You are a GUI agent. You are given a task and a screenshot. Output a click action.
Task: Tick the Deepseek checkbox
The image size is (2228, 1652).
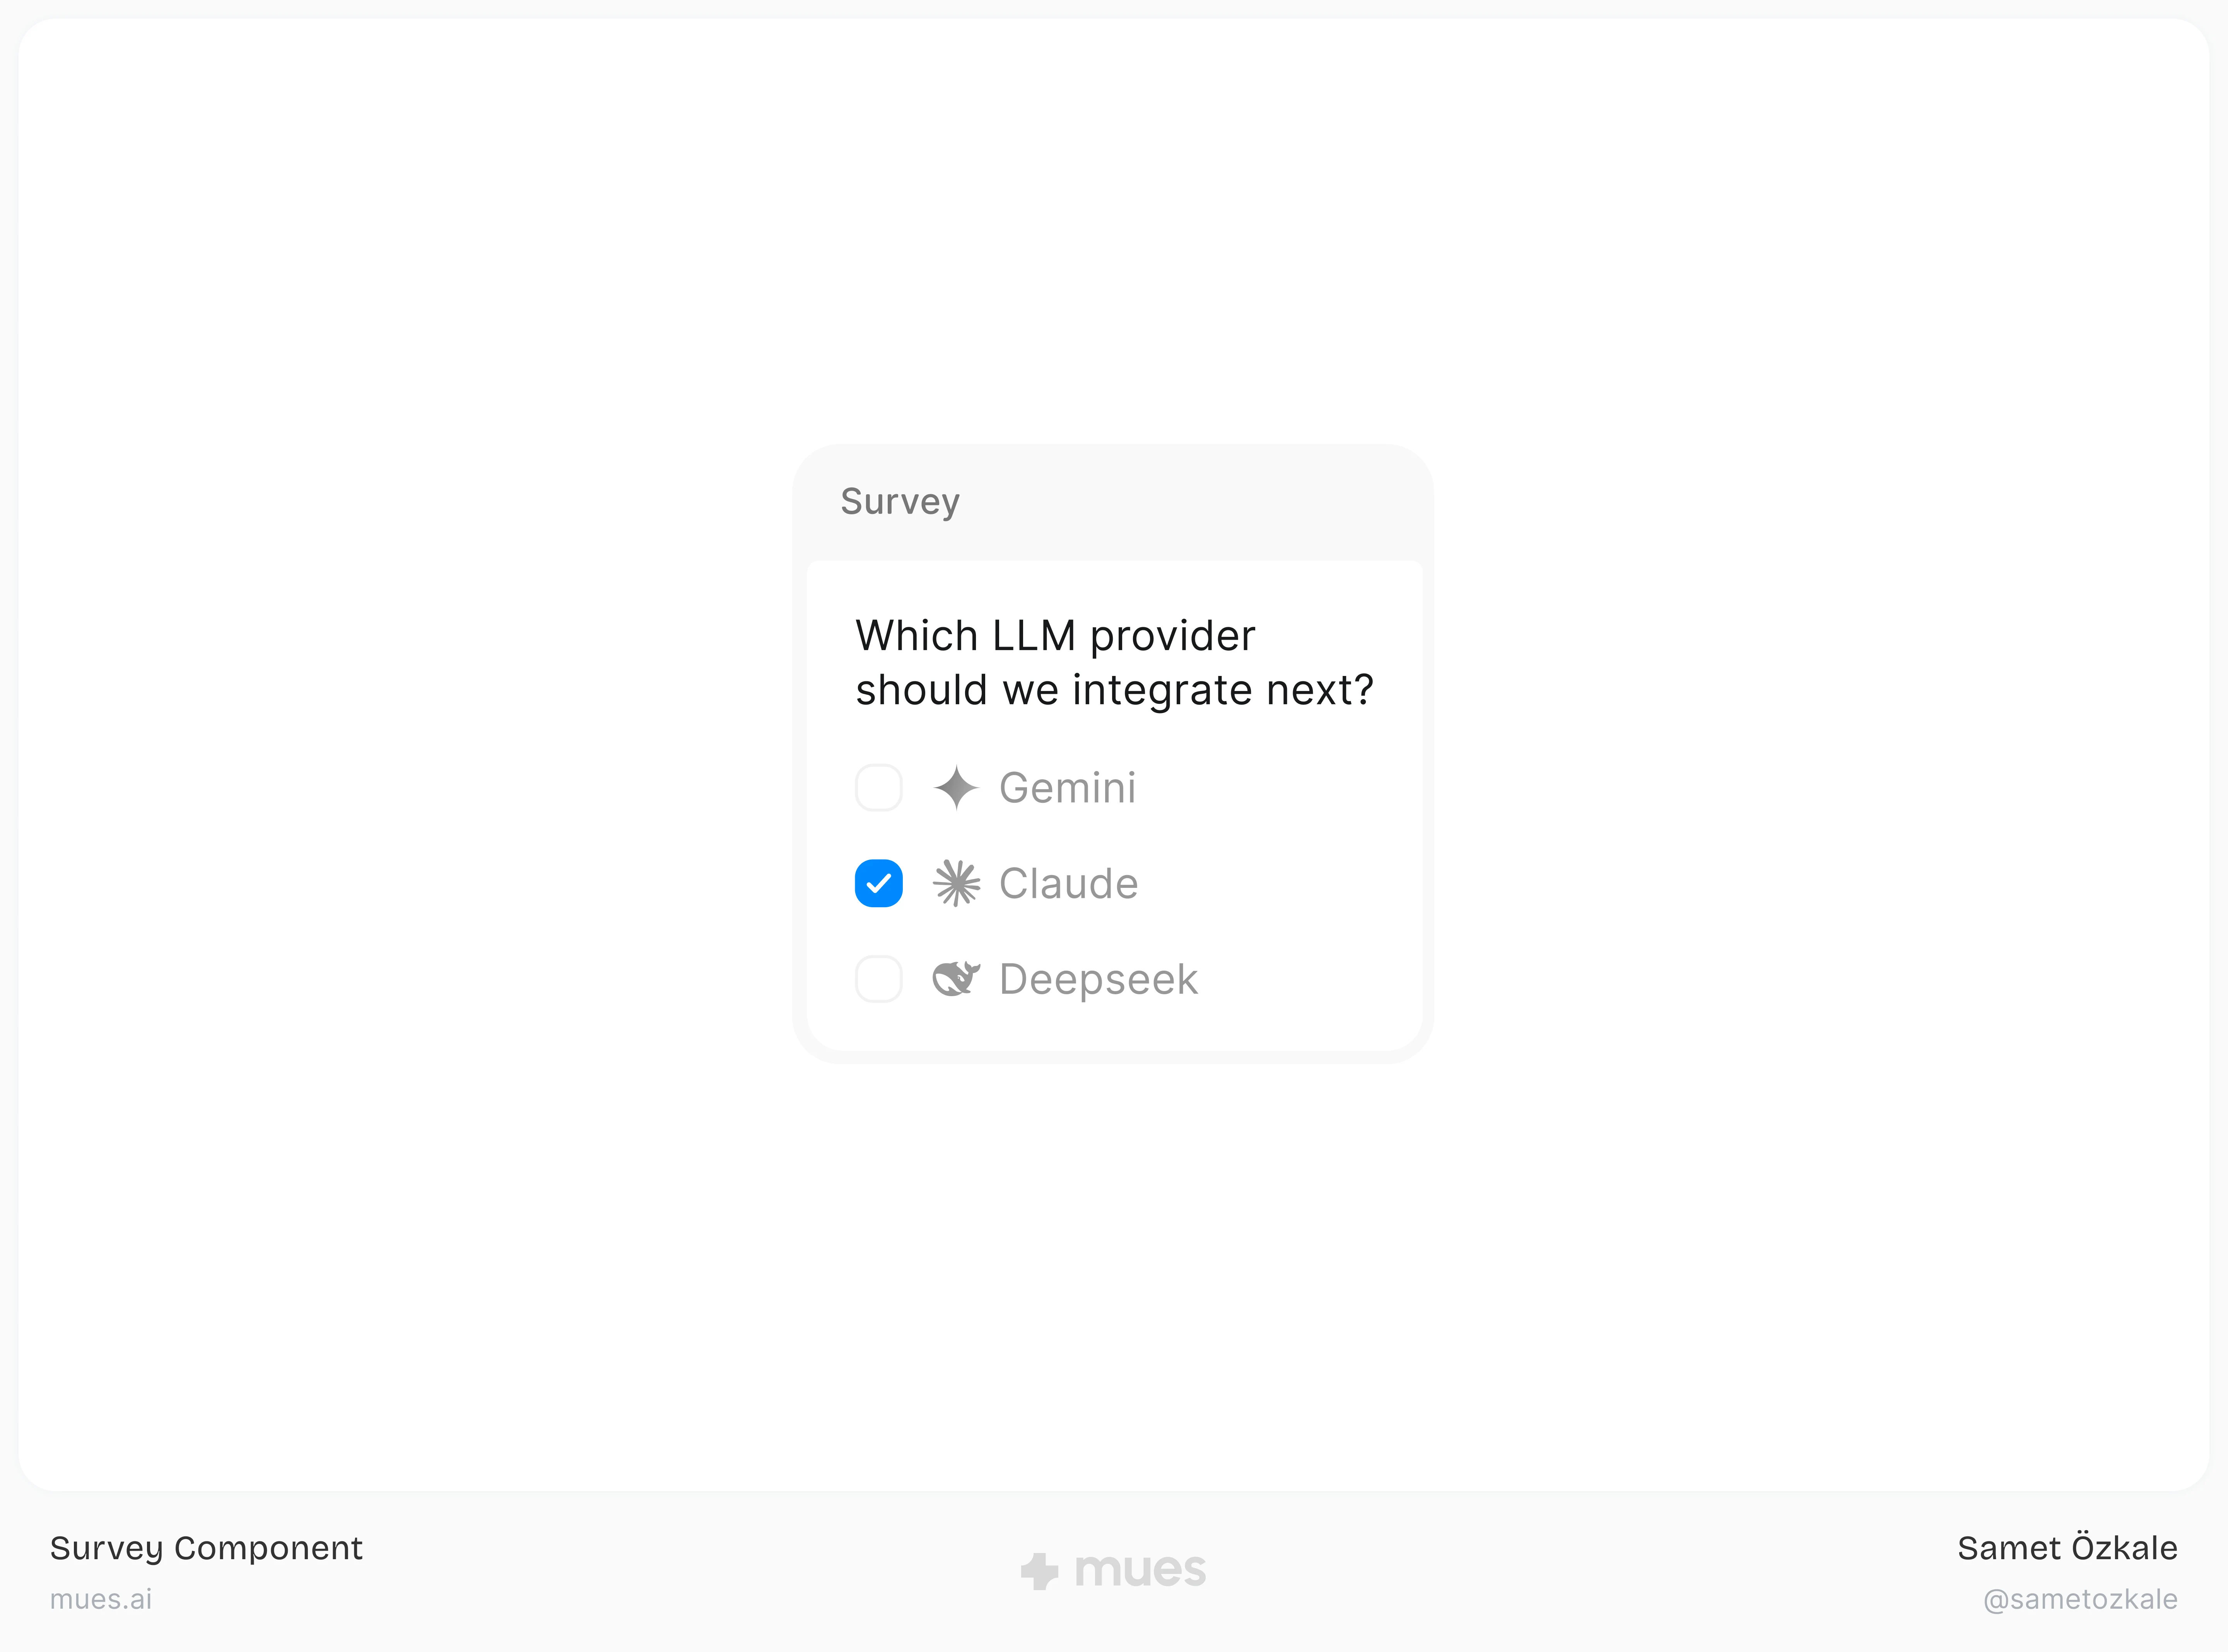coord(878,979)
